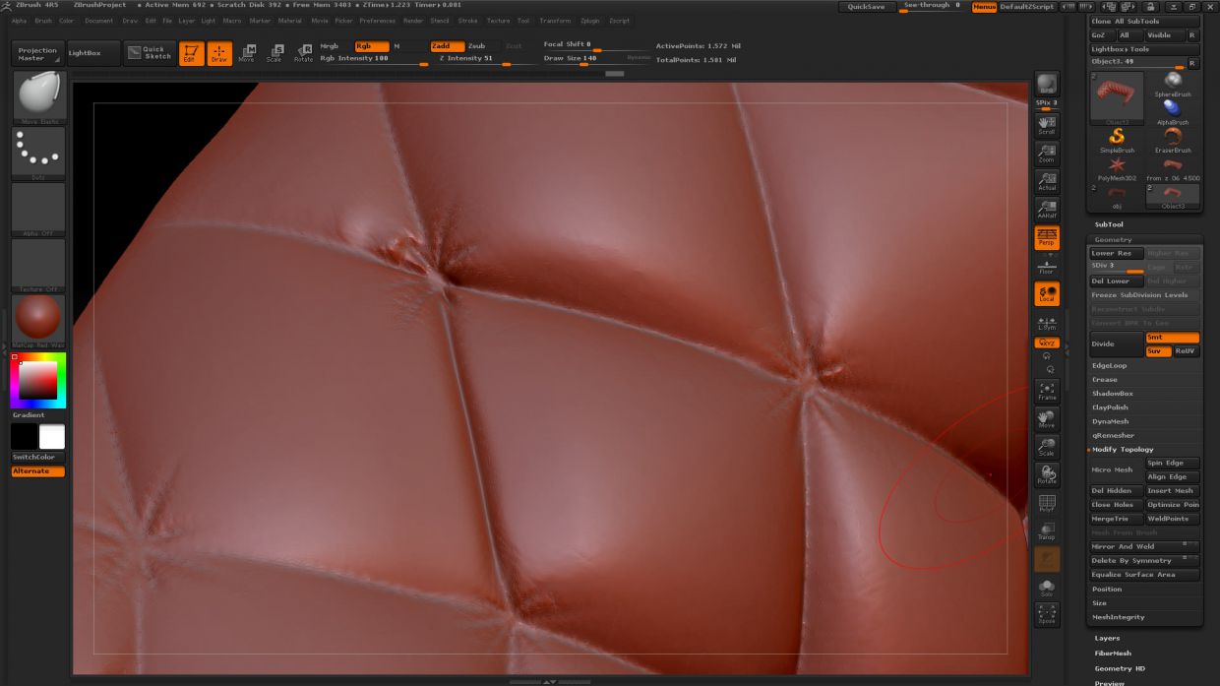This screenshot has width=1220, height=686.
Task: Open the red wax material picker
Action: 38,322
